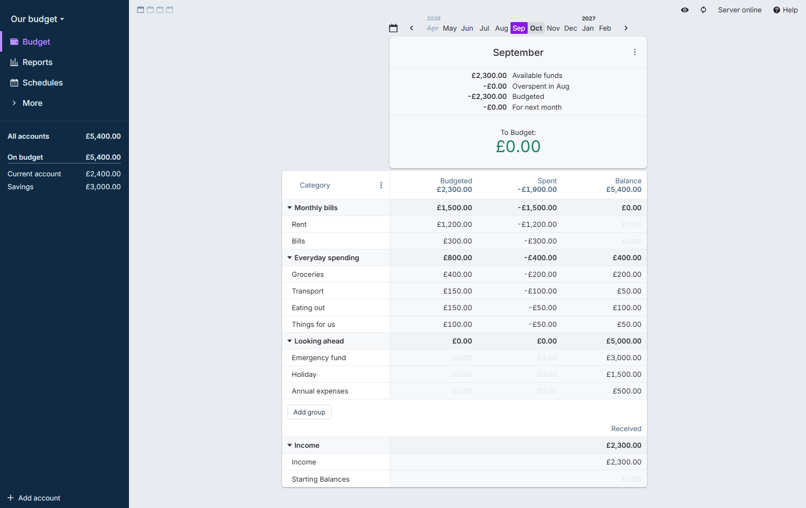Image resolution: width=806 pixels, height=508 pixels.
Task: Click the Server online status link
Action: pos(740,10)
